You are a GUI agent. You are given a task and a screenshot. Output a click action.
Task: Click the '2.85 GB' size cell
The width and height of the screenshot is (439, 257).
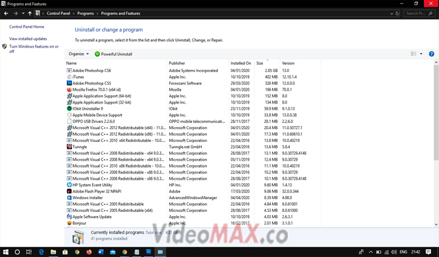[x=271, y=71]
